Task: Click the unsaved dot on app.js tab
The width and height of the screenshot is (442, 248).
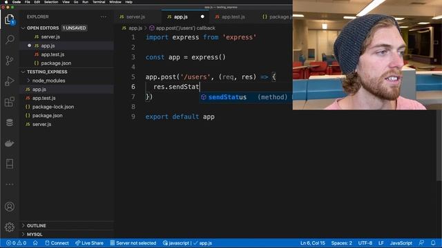Action: click(x=202, y=17)
